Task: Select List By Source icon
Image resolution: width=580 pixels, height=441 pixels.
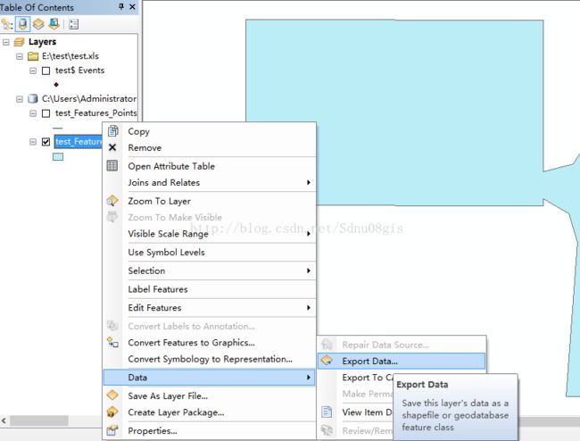Action: coord(22,24)
